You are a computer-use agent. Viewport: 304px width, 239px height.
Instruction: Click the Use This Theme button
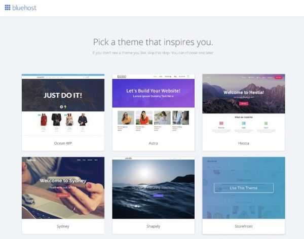click(244, 188)
